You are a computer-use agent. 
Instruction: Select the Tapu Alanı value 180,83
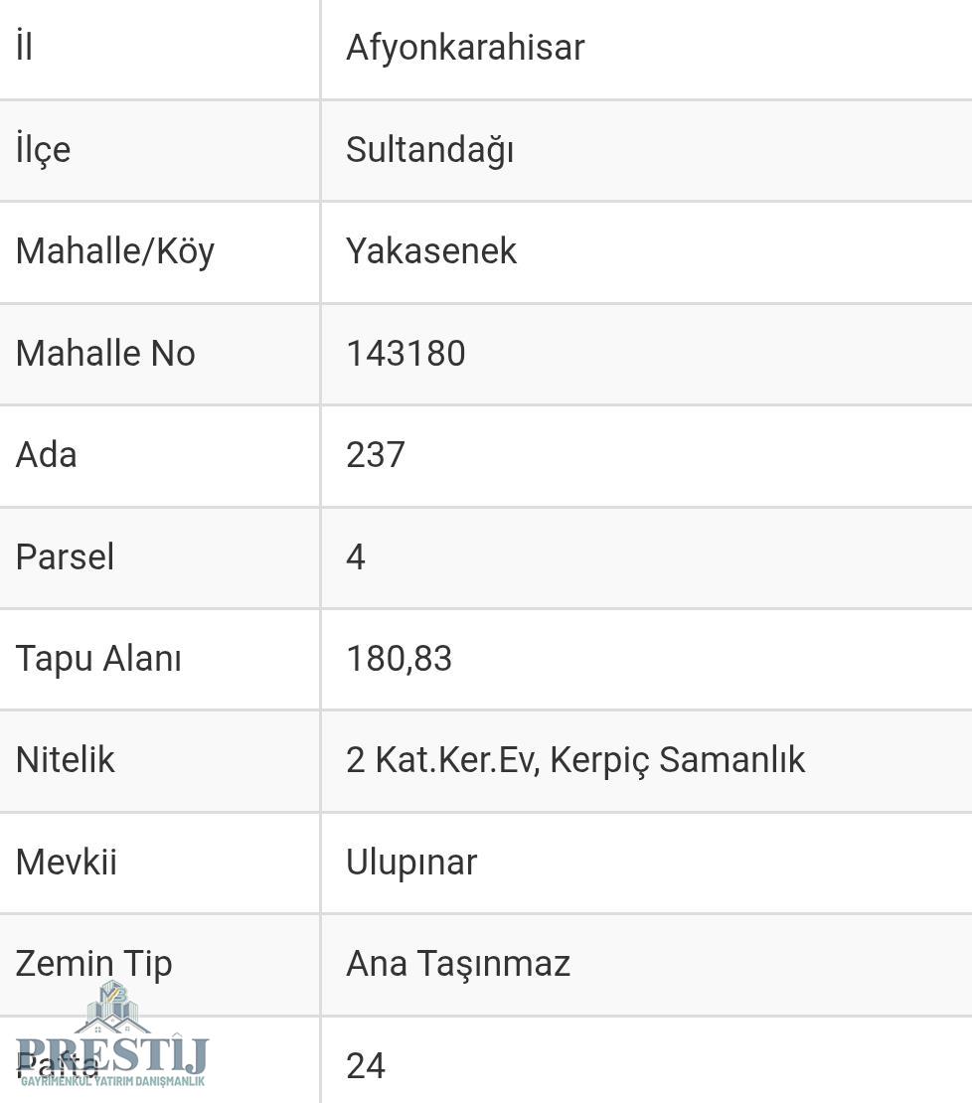[399, 659]
